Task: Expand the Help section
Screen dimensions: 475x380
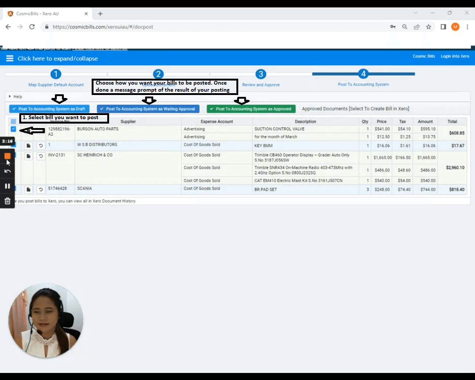Action: click(15, 96)
